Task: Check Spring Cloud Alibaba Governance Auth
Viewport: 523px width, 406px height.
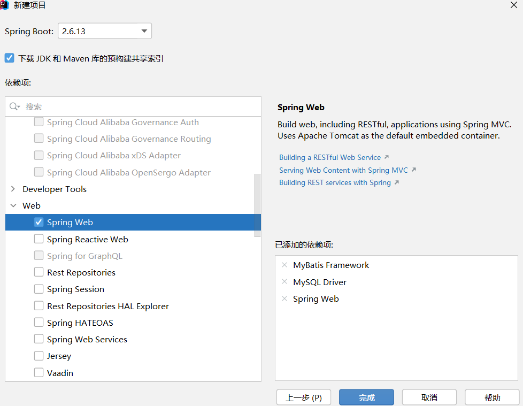Action: point(39,122)
